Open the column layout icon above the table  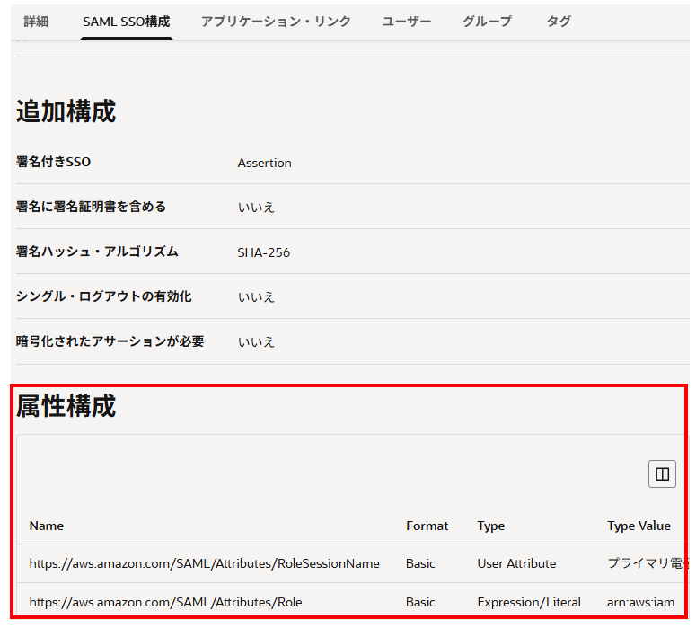click(662, 474)
